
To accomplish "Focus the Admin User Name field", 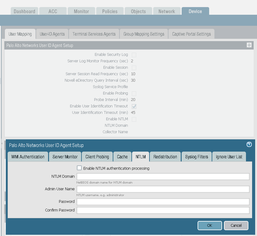I will point(163,189).
